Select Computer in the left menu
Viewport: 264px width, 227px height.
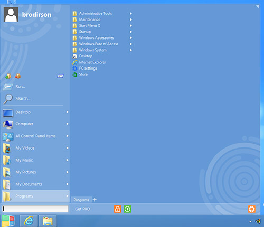(x=35, y=124)
